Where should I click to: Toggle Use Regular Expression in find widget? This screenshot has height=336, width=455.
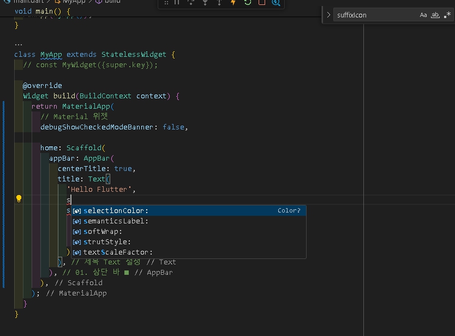click(x=447, y=15)
